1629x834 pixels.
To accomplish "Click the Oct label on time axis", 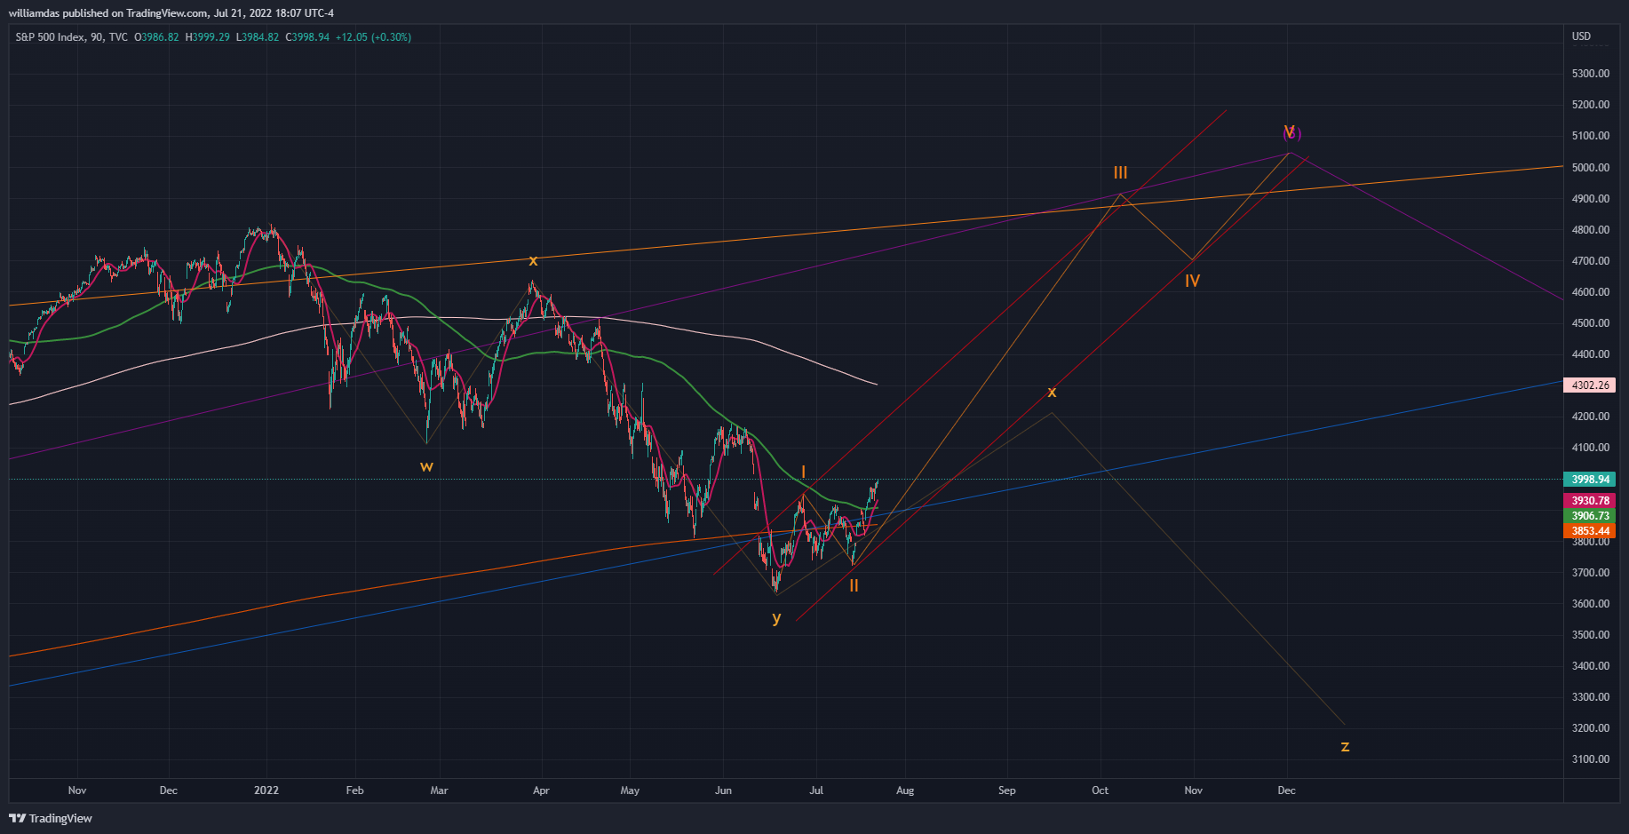I will (1100, 790).
